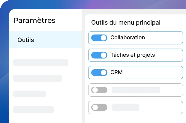Select the third, shortest gray sidebar placeholder
This screenshot has height=123, width=186.
pos(29,94)
